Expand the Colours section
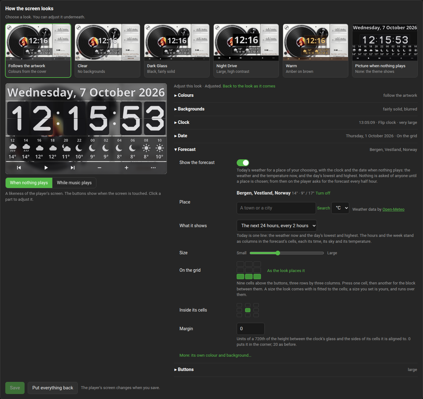The height and width of the screenshot is (399, 423). (295, 95)
